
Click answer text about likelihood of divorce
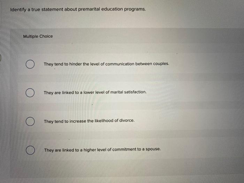tap(89, 121)
